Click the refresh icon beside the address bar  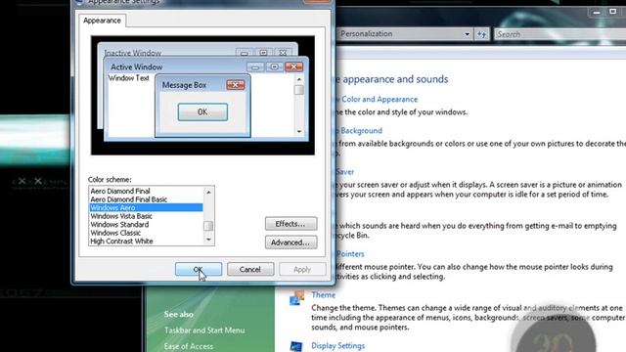point(481,34)
